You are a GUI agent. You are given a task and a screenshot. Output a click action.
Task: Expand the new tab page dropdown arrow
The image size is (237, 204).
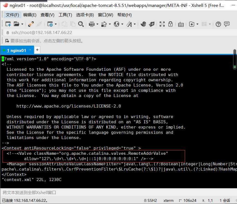pyautogui.click(x=197, y=24)
